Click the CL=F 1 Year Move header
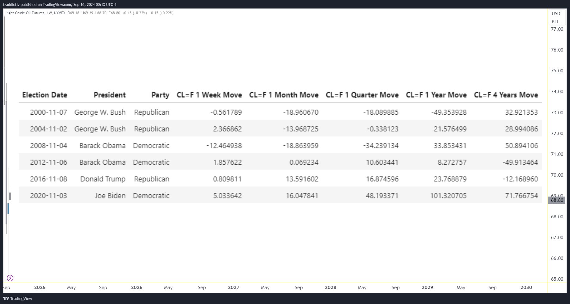The image size is (570, 304). pos(436,95)
